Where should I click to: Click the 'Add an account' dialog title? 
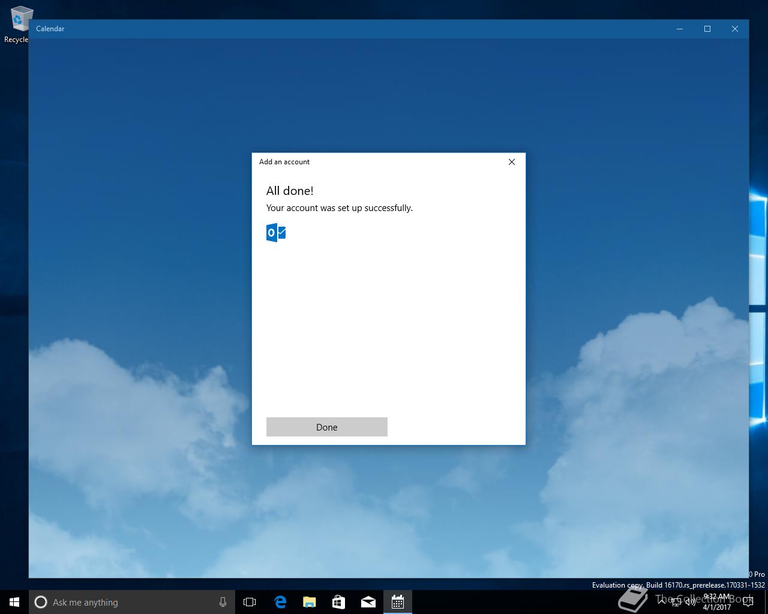(x=284, y=162)
